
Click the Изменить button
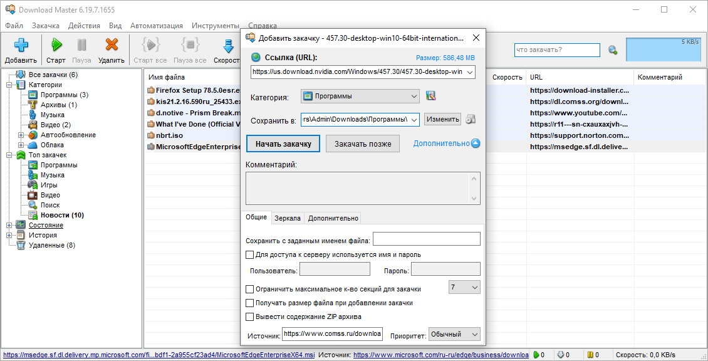pos(442,119)
